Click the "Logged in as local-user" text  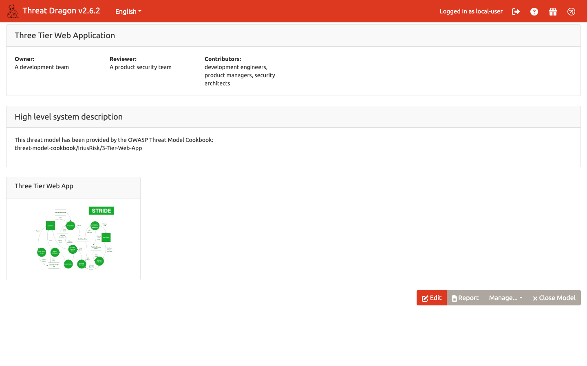click(x=471, y=11)
